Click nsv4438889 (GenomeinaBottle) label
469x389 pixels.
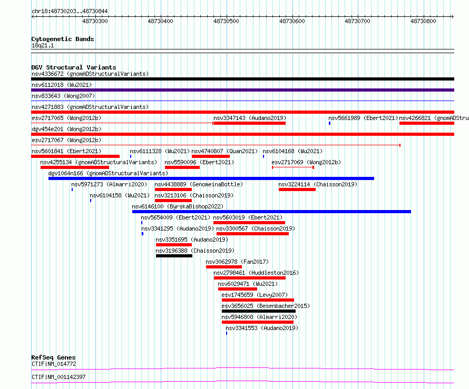pyautogui.click(x=199, y=184)
